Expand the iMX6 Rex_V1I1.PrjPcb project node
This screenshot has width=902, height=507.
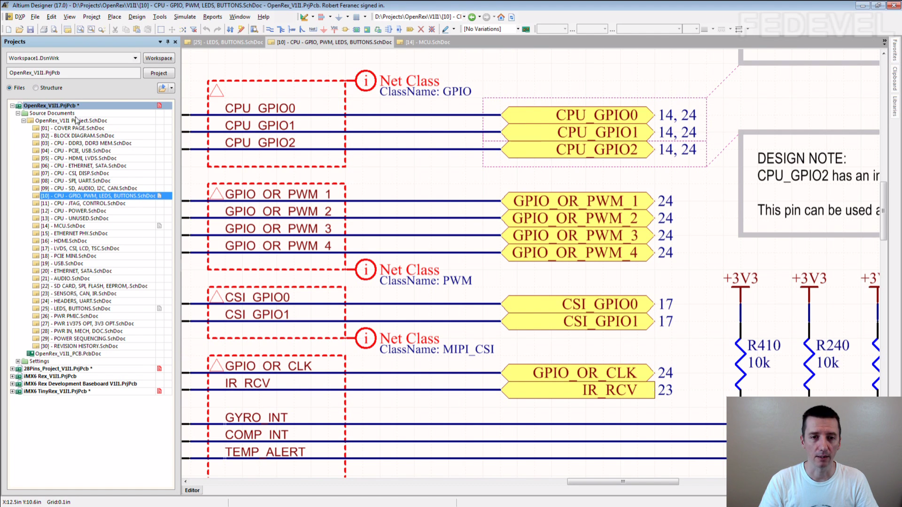[x=12, y=376]
